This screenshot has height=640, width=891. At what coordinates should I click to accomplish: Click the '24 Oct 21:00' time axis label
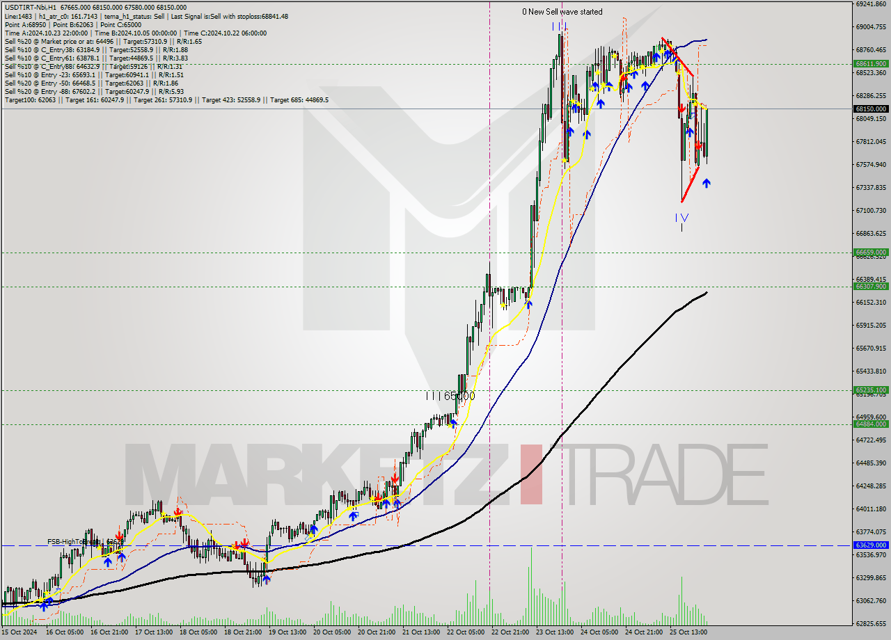coord(644,632)
